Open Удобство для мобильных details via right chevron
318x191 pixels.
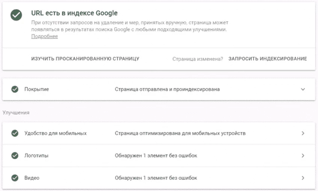(x=303, y=133)
